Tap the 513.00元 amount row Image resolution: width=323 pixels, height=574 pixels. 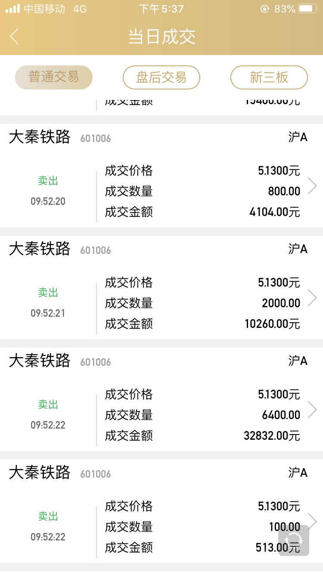[x=202, y=548]
